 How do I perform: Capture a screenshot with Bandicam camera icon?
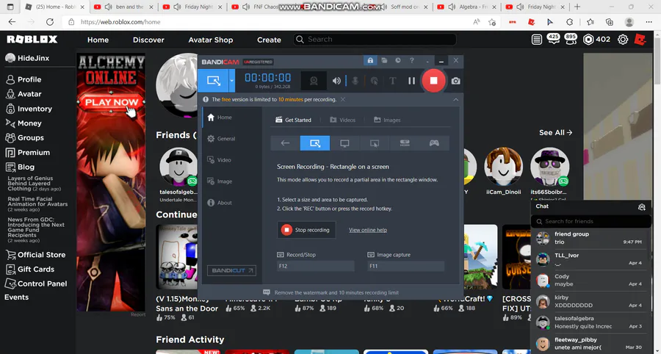coord(455,81)
